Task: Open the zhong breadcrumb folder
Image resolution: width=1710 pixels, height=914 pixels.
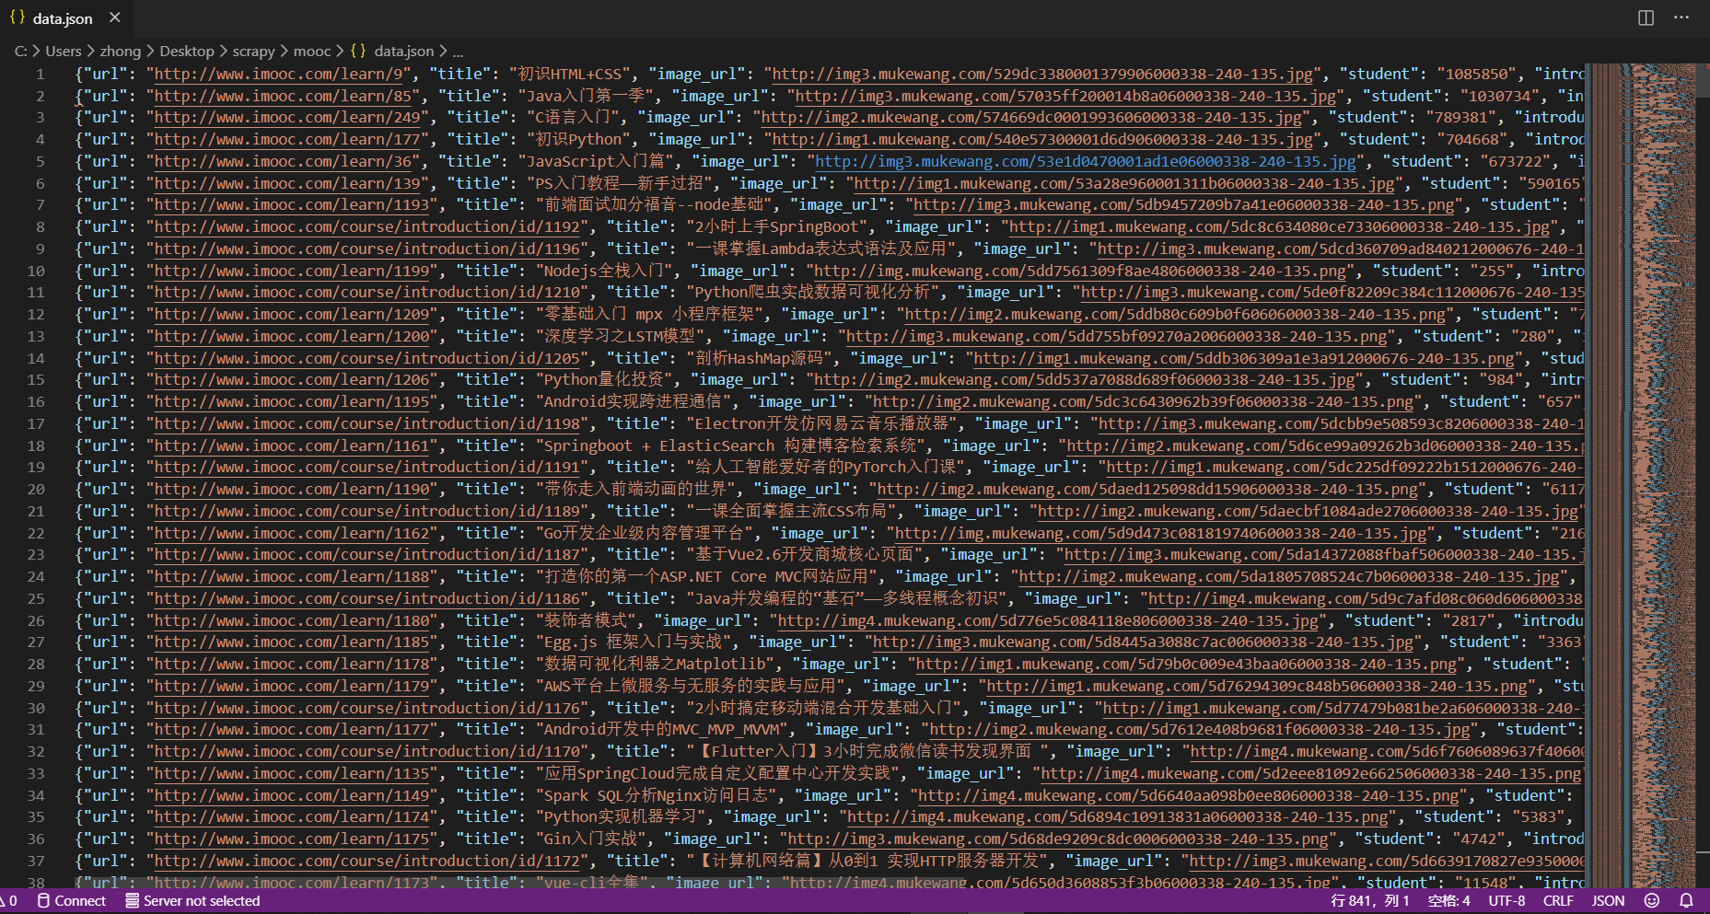Action: point(120,51)
